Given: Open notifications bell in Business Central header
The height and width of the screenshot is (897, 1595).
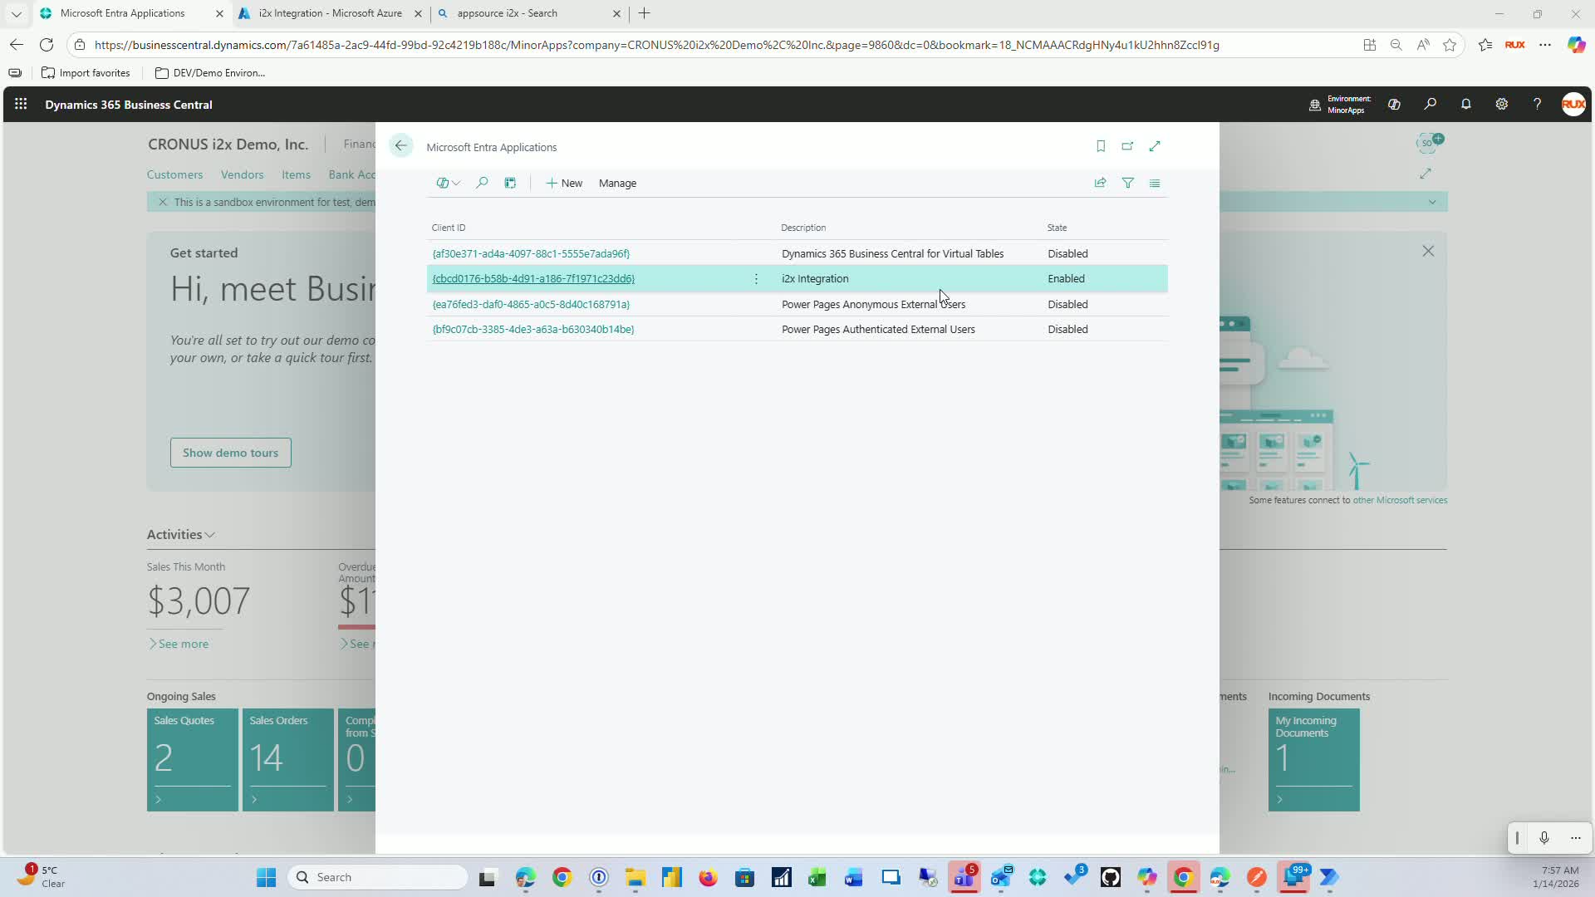Looking at the screenshot, I should pyautogui.click(x=1466, y=105).
